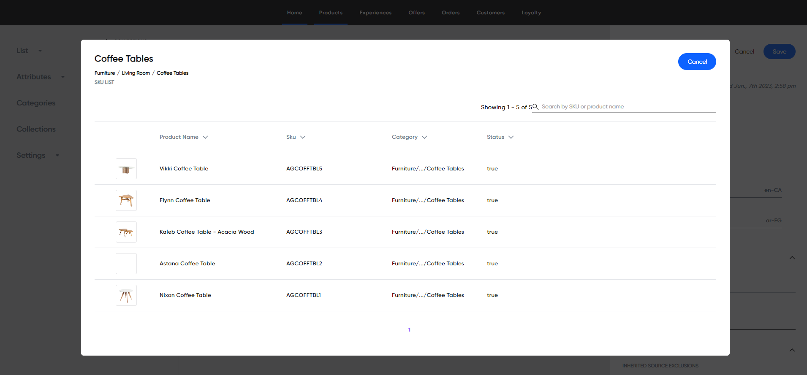807x375 pixels.
Task: Select Flynn Coffee Table name
Action: [185, 200]
